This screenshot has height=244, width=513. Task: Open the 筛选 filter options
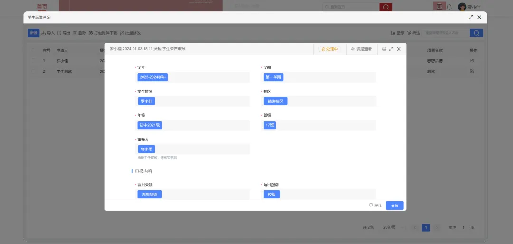click(x=413, y=33)
